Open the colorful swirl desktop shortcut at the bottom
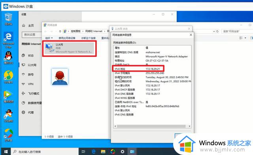This screenshot has width=253, height=155. click(x=8, y=135)
